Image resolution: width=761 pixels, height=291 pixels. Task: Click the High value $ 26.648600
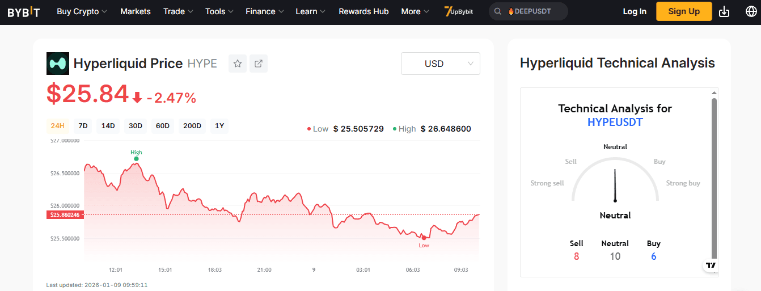point(446,129)
